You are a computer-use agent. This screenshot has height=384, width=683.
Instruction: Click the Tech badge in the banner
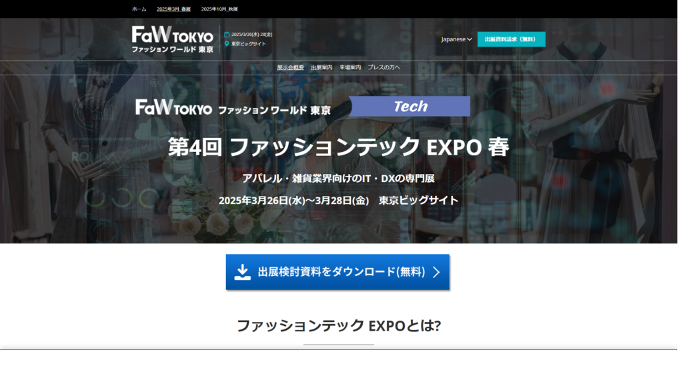coord(410,106)
